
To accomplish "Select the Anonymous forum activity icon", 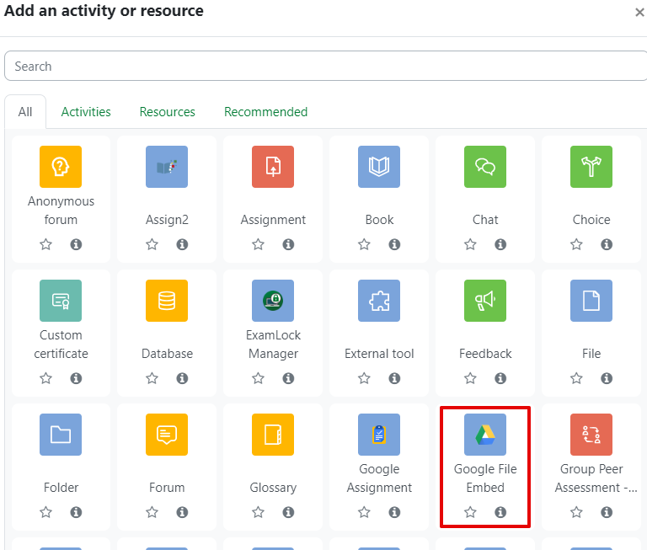I will pyautogui.click(x=61, y=167).
